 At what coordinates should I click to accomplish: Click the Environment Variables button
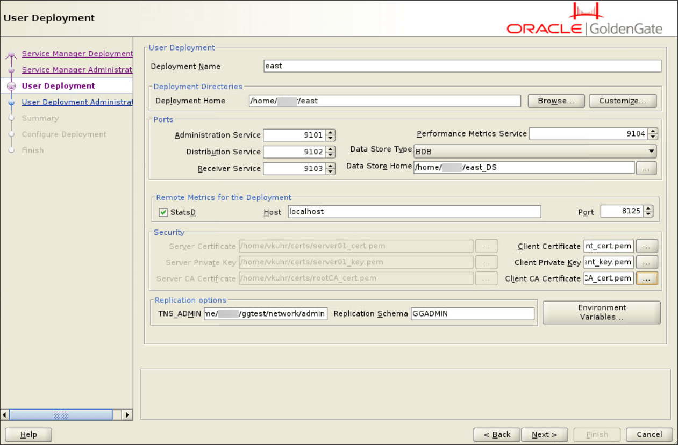point(601,312)
